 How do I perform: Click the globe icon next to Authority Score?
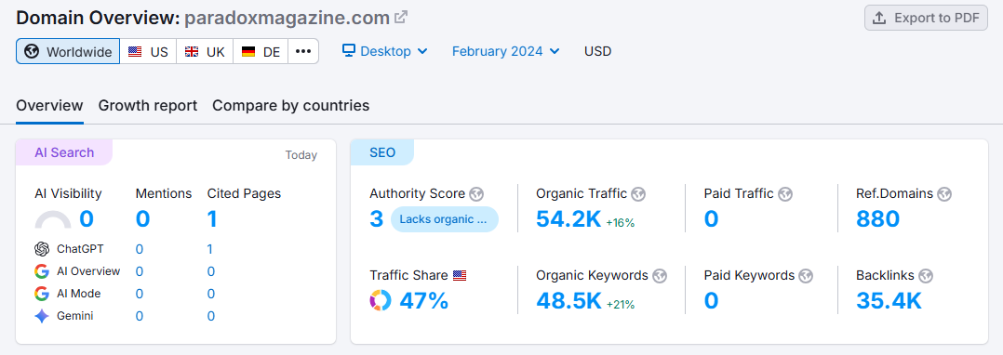(476, 193)
